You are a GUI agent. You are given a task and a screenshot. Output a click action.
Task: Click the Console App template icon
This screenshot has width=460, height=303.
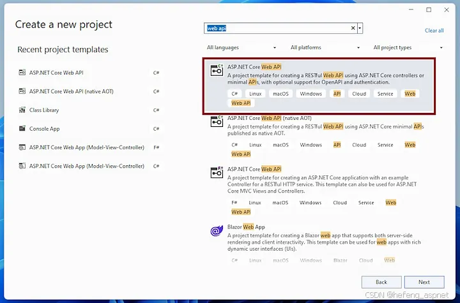22,128
